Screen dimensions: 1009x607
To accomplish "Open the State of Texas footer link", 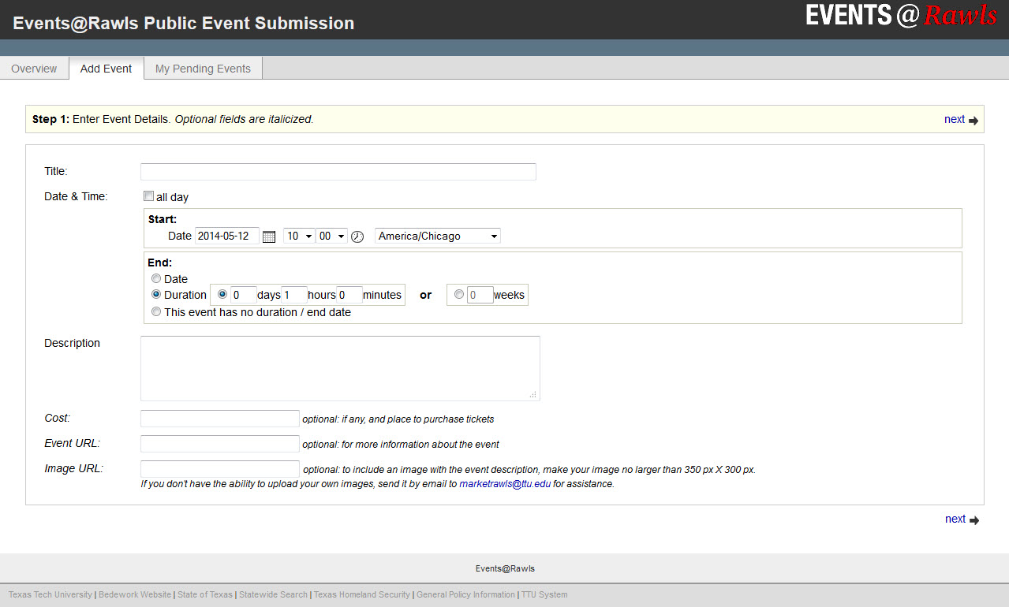I will click(x=205, y=594).
